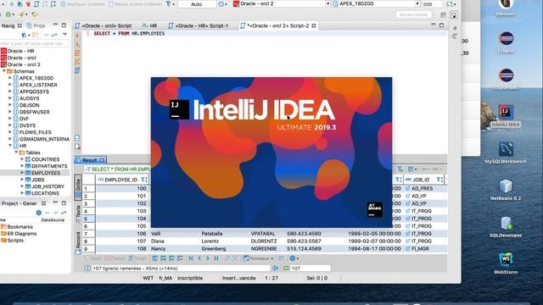The image size is (543, 305).
Task: Go to last row in result toolbar
Action: click(x=216, y=258)
